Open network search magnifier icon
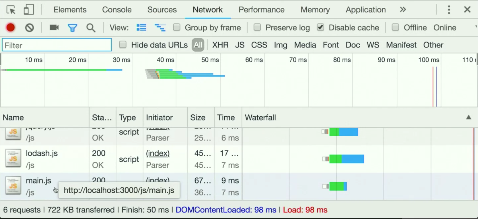 [91, 28]
